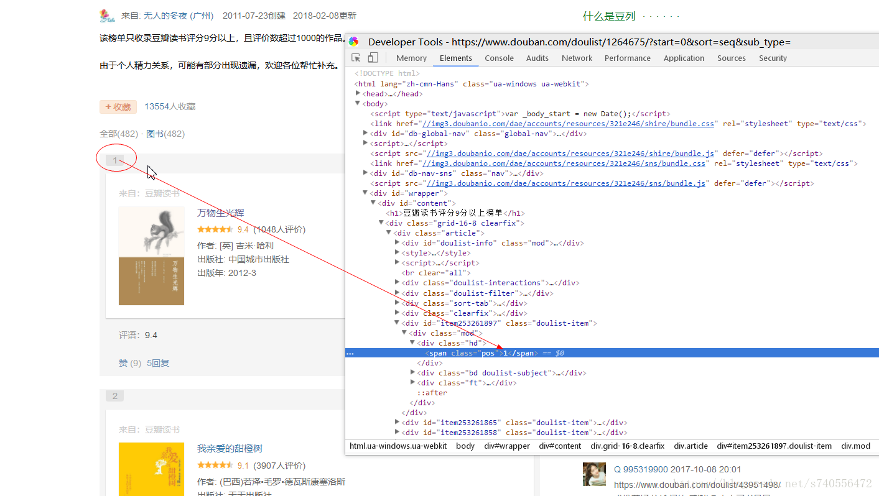This screenshot has height=496, width=879.
Task: Collapse the item253261897 doulist-item node
Action: coord(397,323)
